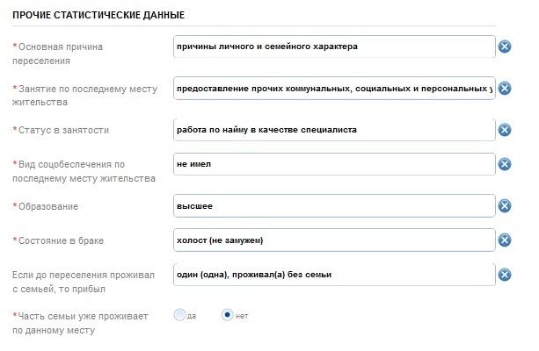Select the 'да' radio button
The height and width of the screenshot is (351, 539).
pyautogui.click(x=180, y=315)
